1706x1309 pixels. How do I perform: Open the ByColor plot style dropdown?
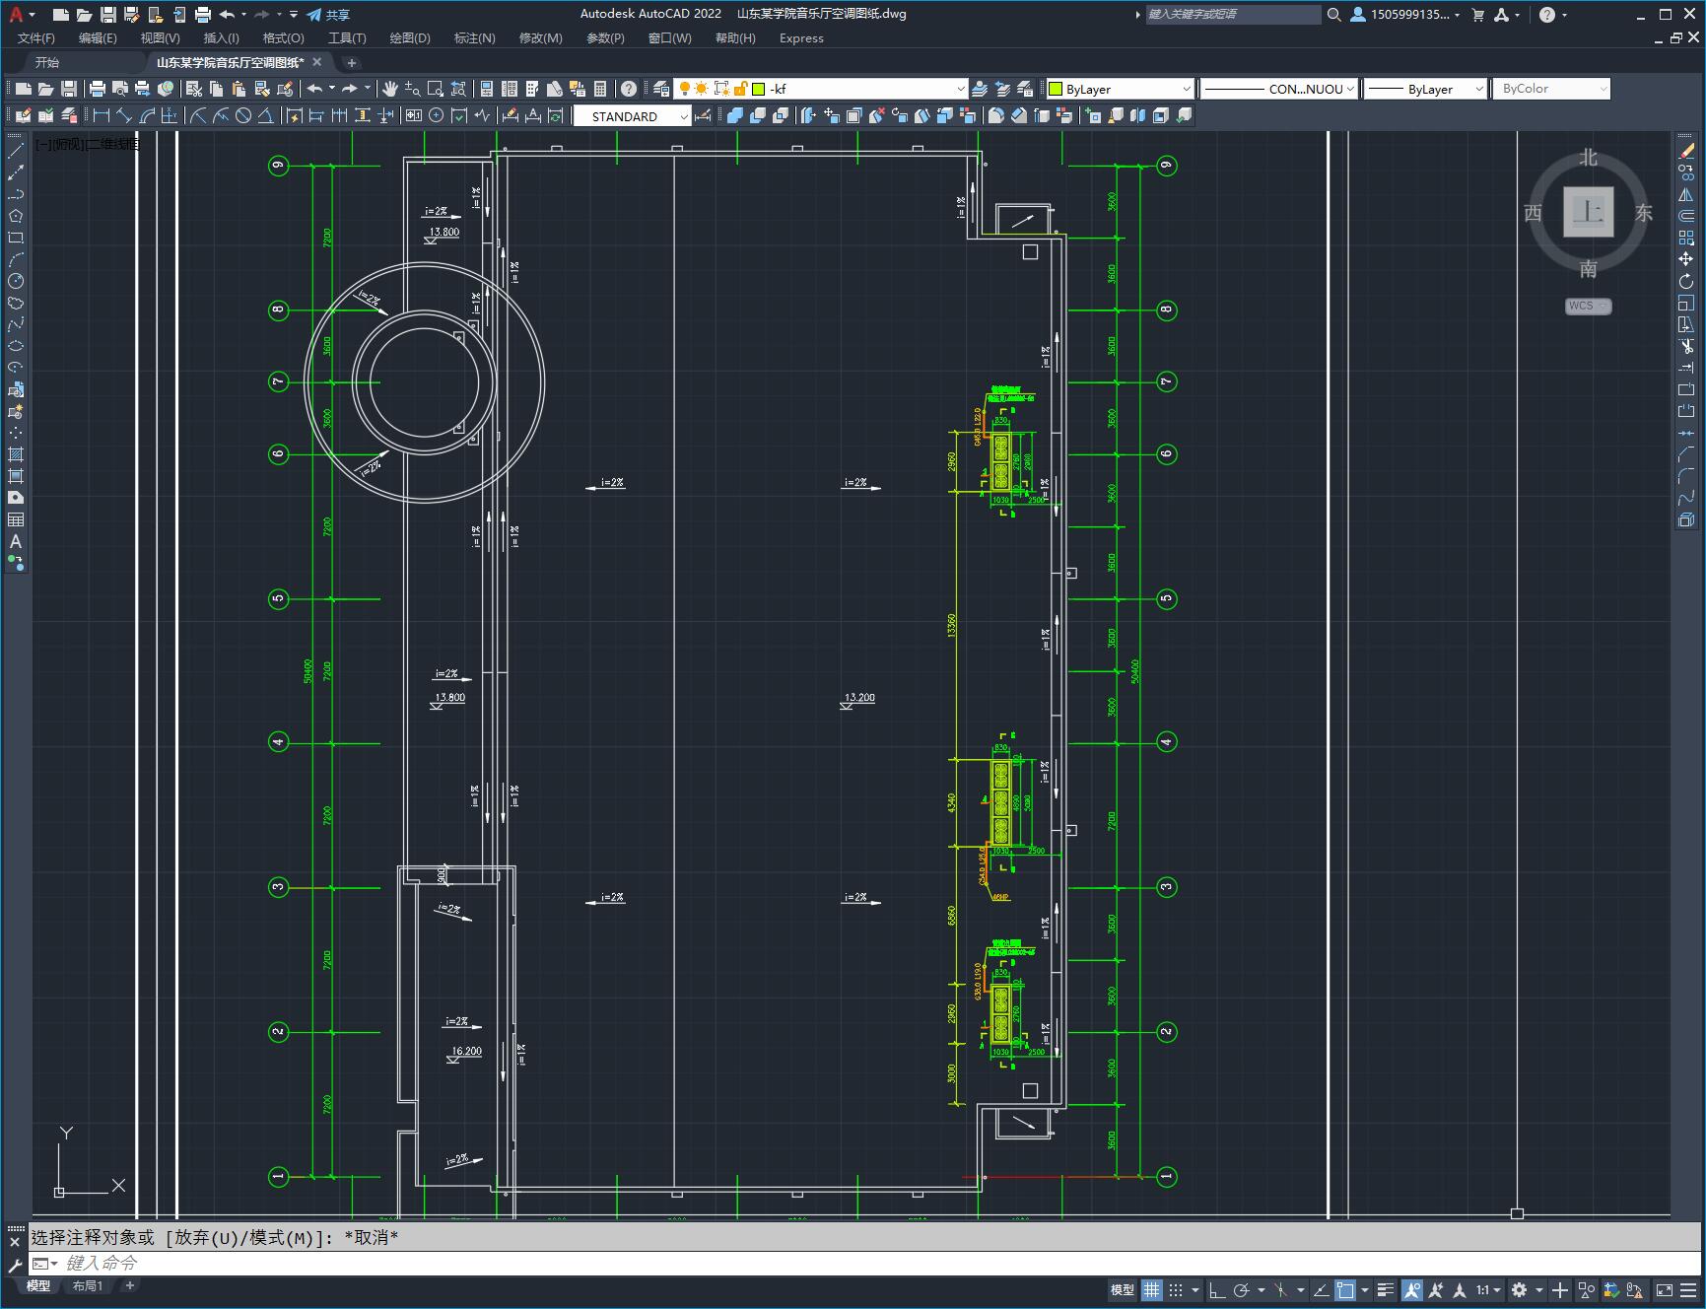(x=1551, y=89)
